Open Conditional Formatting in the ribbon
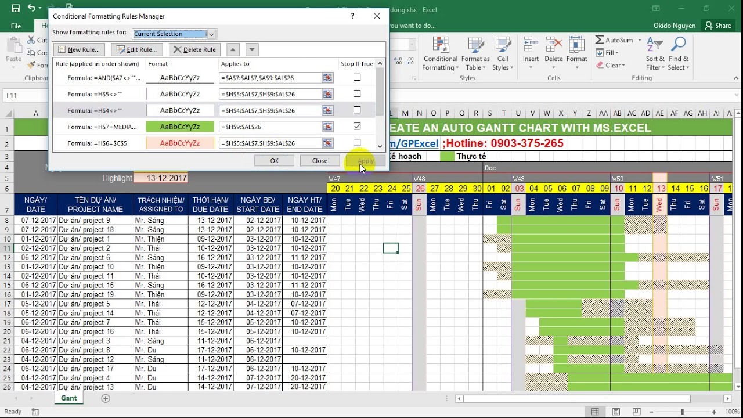The height and width of the screenshot is (418, 743). [441, 54]
